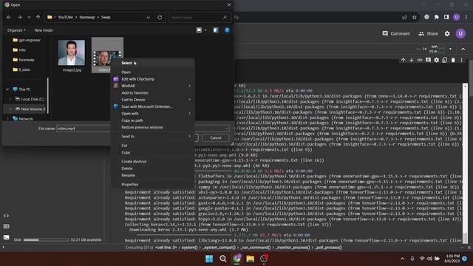
Task: Click Comment button in Colab
Action: click(x=396, y=34)
